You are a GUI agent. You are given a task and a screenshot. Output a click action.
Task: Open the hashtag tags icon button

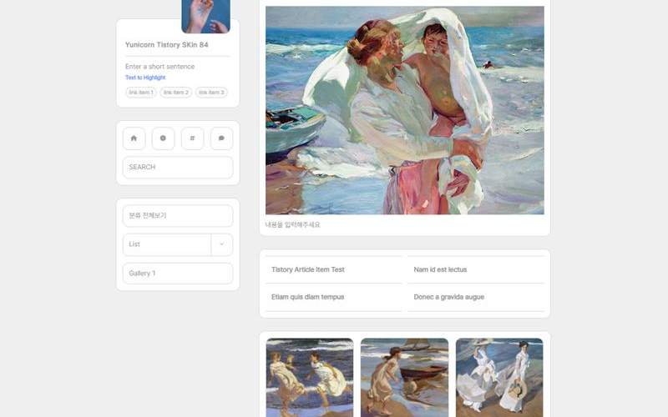pyautogui.click(x=192, y=138)
